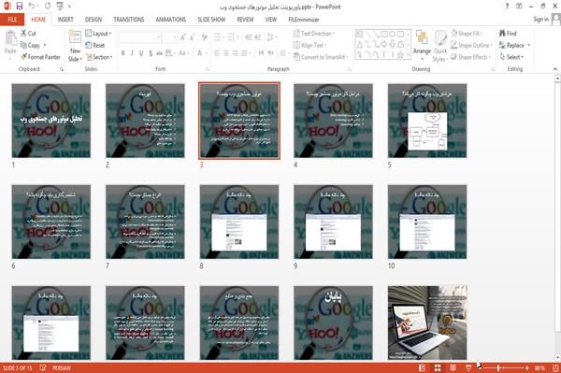Image resolution: width=561 pixels, height=373 pixels.
Task: Click the Undo arrow icon
Action: 32,6
